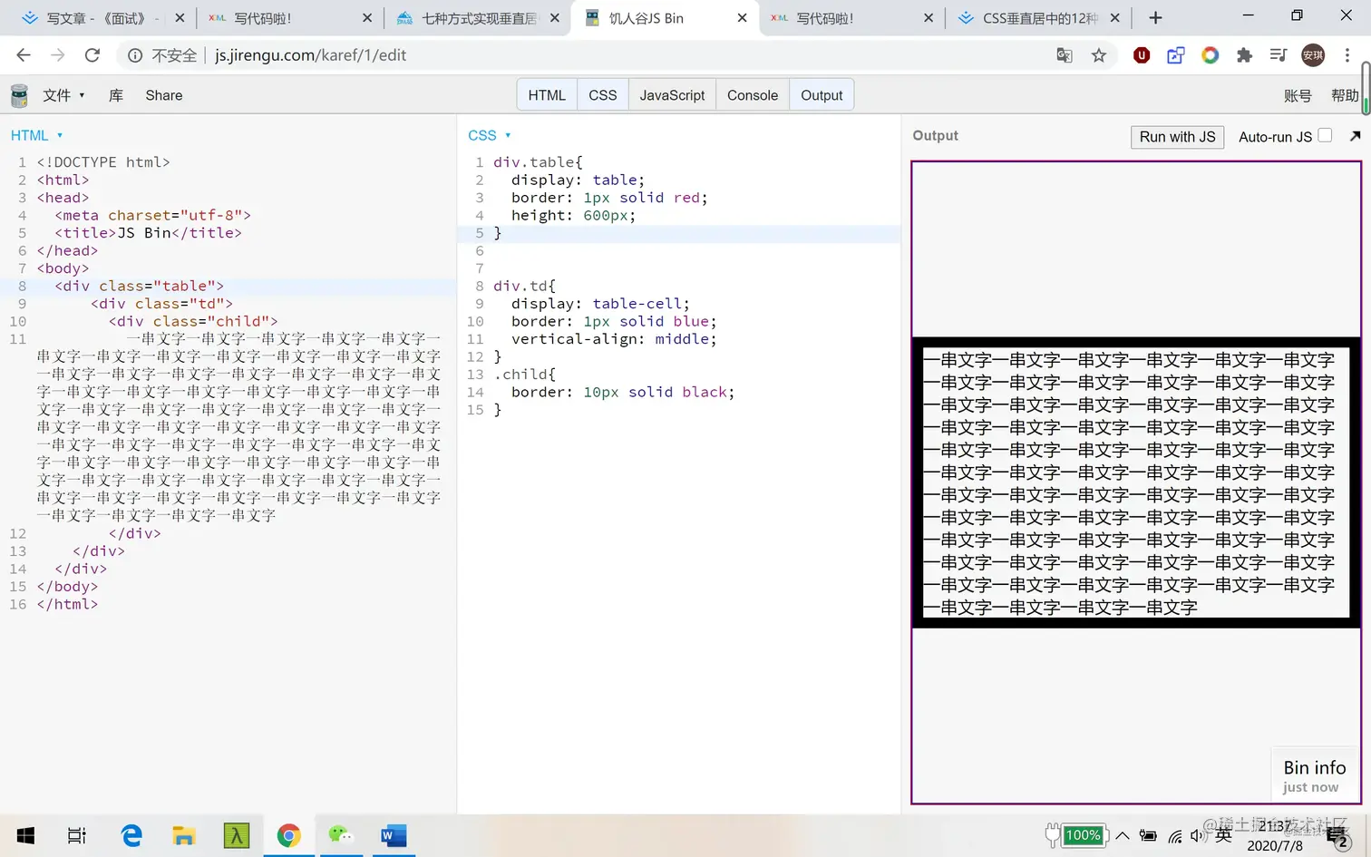The width and height of the screenshot is (1371, 857).
Task: Click CSS line 'vertical-align: middle;'
Action: 613,339
